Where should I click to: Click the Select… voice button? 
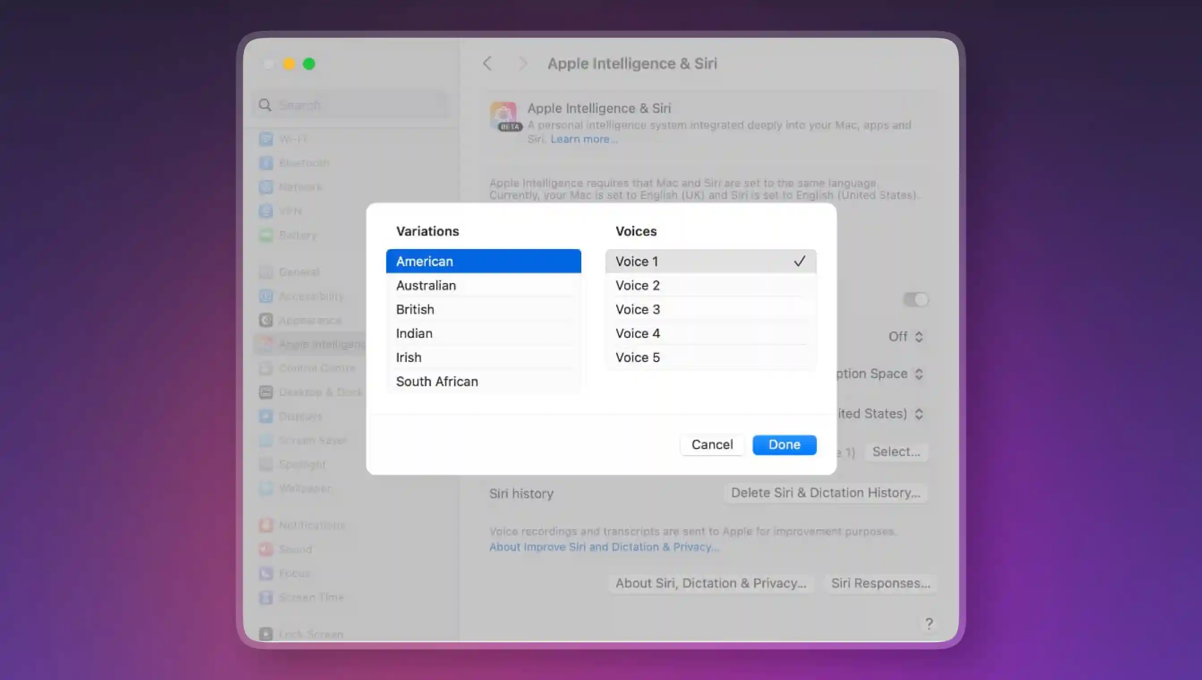pos(896,452)
